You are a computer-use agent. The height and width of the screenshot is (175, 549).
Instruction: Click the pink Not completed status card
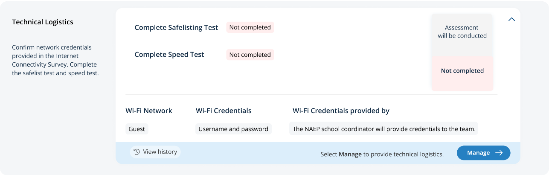point(462,71)
